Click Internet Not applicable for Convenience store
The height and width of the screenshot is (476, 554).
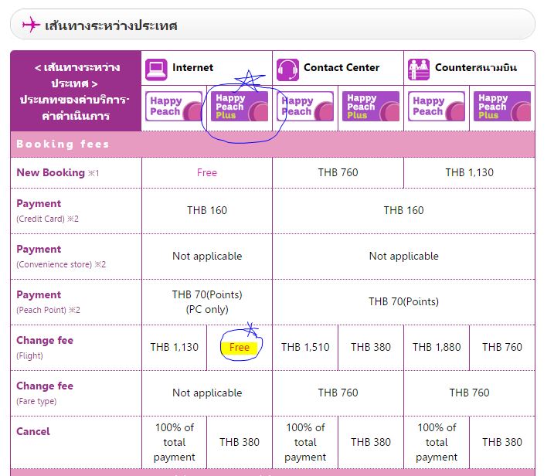(x=207, y=256)
